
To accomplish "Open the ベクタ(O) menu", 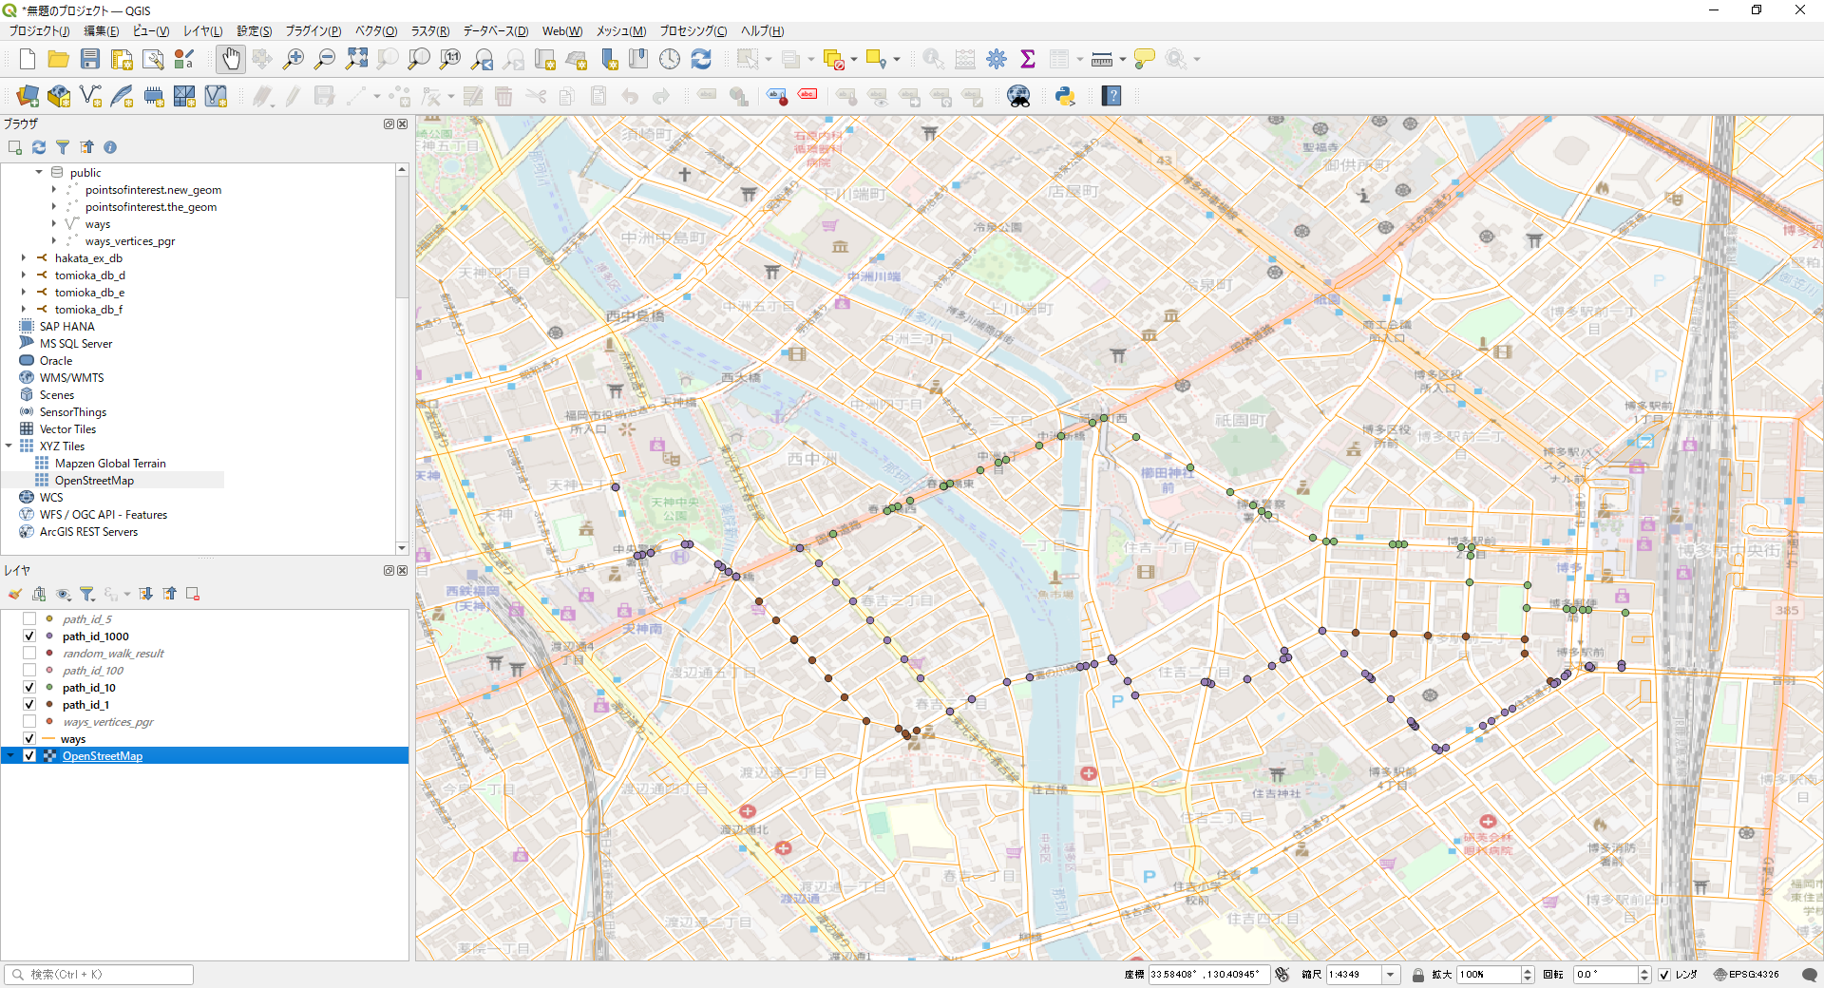I will [376, 31].
